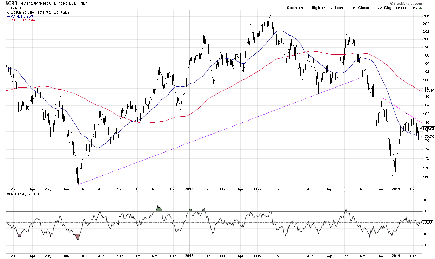Click the RSI 70 axis label
Image resolution: width=435 pixels, height=259 pixels.
(426, 211)
